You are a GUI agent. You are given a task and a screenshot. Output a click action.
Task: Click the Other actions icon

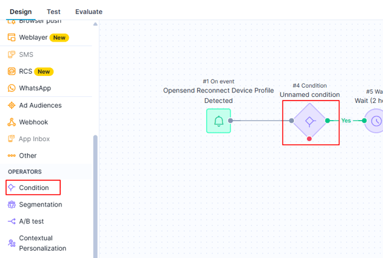pyautogui.click(x=11, y=156)
